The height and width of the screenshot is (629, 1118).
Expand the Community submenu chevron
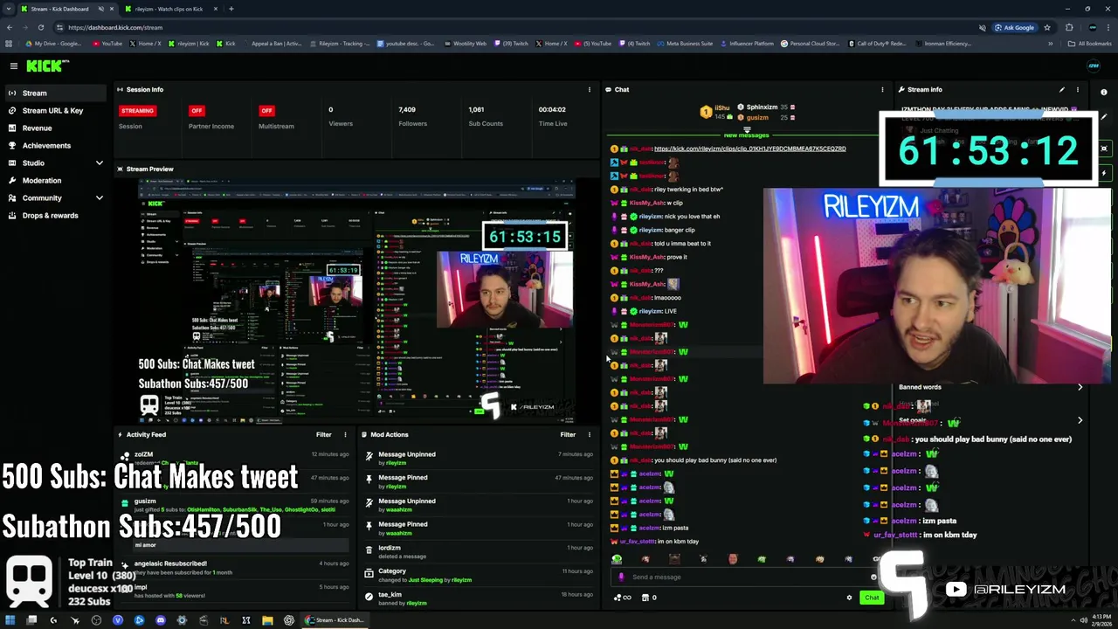coord(99,197)
